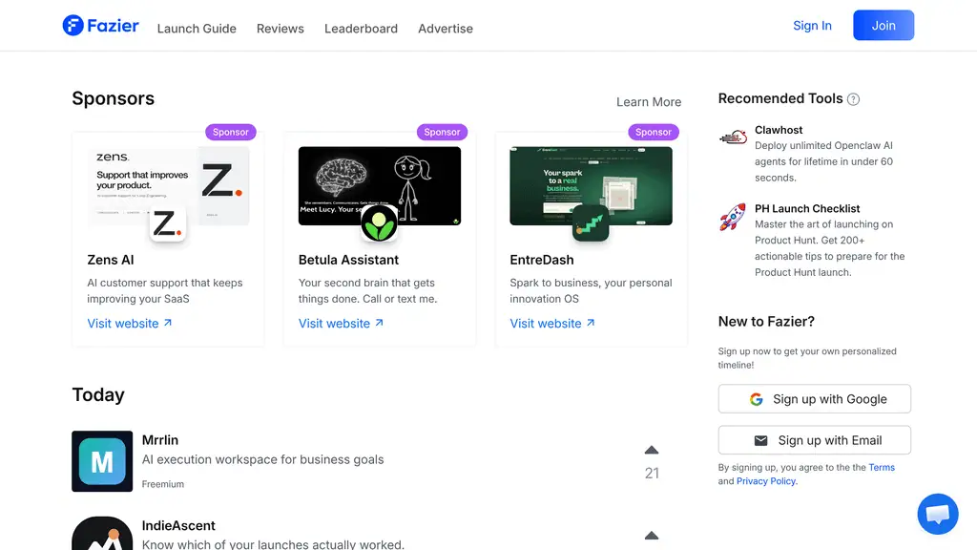This screenshot has height=550, width=977.
Task: Click the EntreDash green chart logo
Action: [591, 223]
